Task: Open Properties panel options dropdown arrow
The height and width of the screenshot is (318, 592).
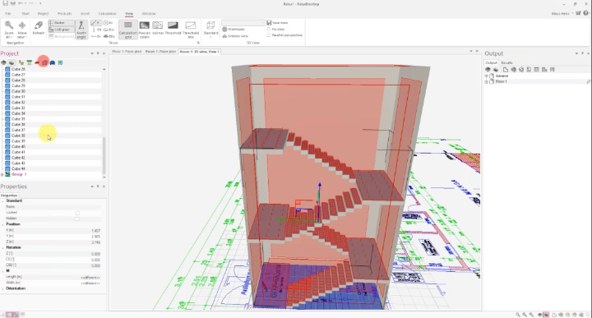Action: [92, 187]
